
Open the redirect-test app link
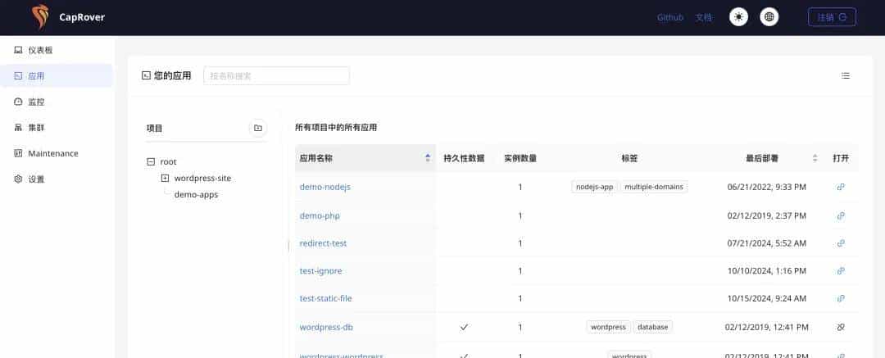click(323, 243)
